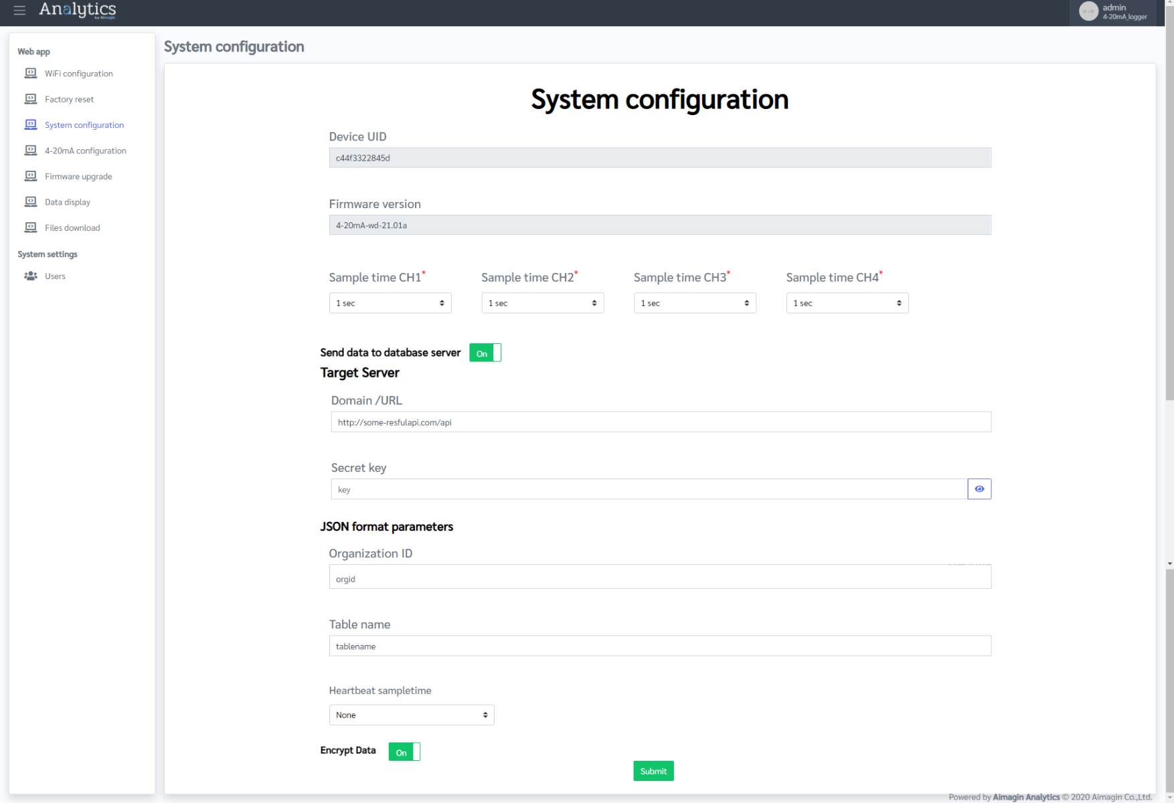Click the 4-20mA configuration sidebar icon
1174x803 pixels.
point(31,151)
